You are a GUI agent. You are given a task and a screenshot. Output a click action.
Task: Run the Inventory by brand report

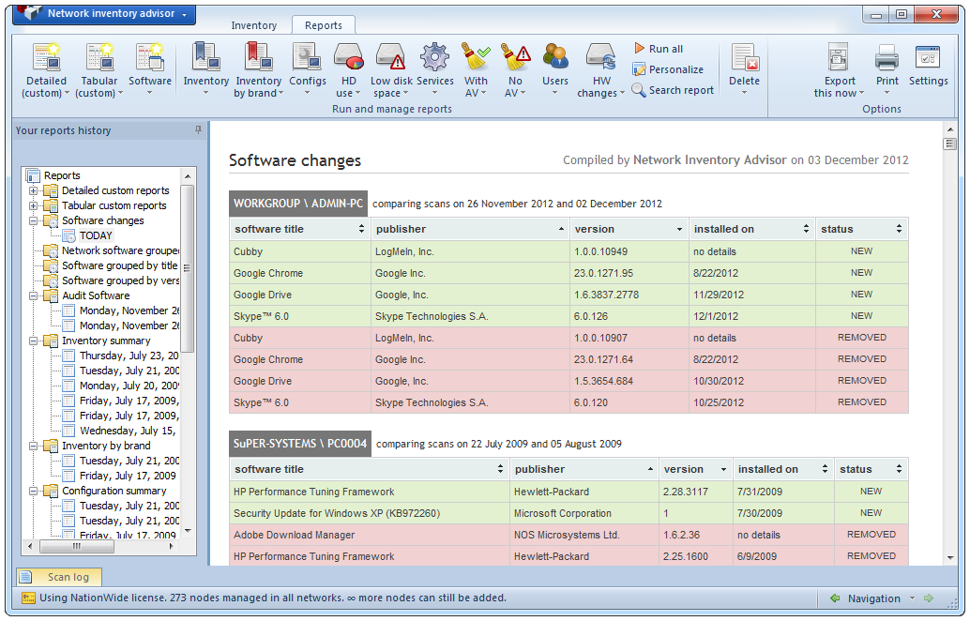259,57
